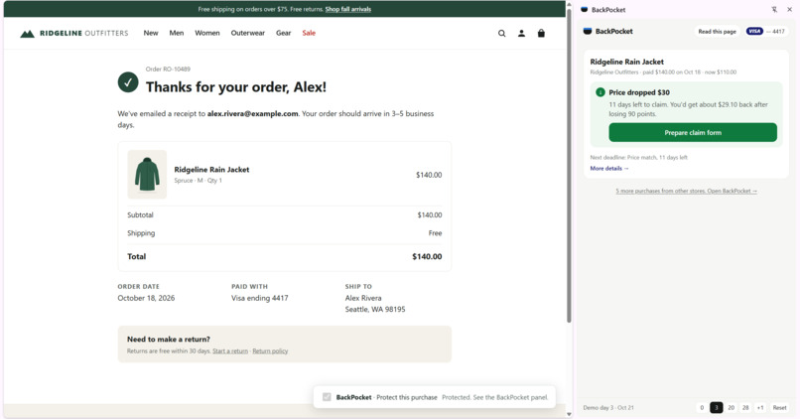Screen dimensions: 800x419
Task: Click the BackPocket logo beside Read this page
Action: pos(588,31)
